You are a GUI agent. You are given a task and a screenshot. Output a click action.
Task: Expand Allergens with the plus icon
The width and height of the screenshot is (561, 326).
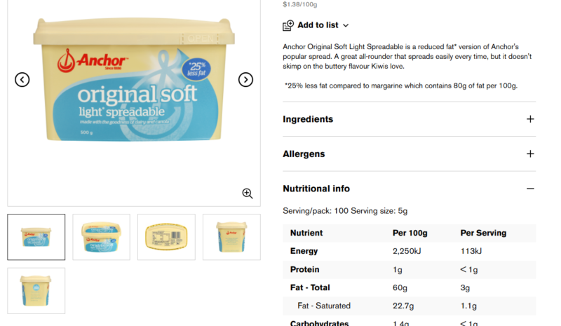(x=530, y=154)
